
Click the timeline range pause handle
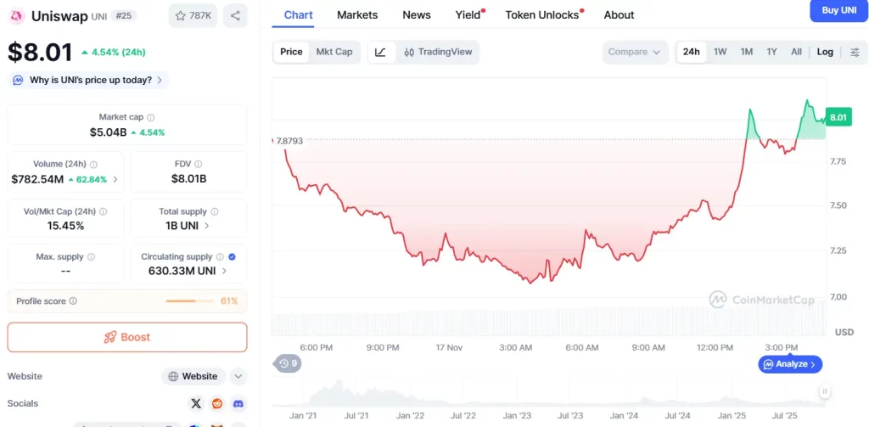point(825,391)
